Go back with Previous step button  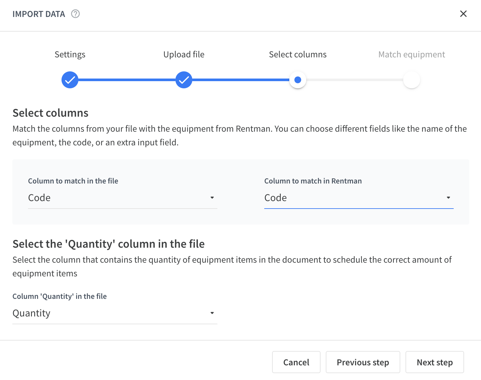point(363,362)
